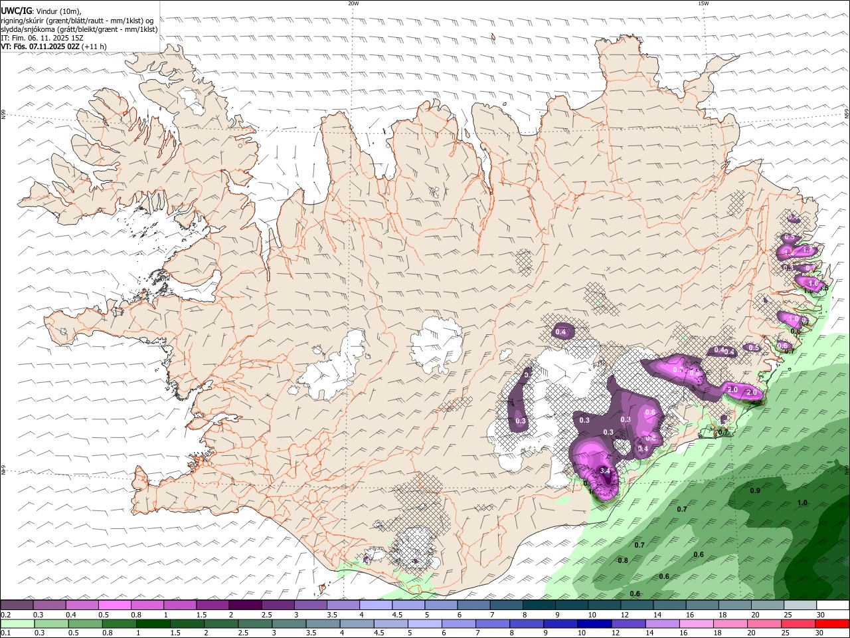This screenshot has height=638, width=850.
Task: Click the "1.7" snowfall value in the east fjords
Action: pos(808,250)
